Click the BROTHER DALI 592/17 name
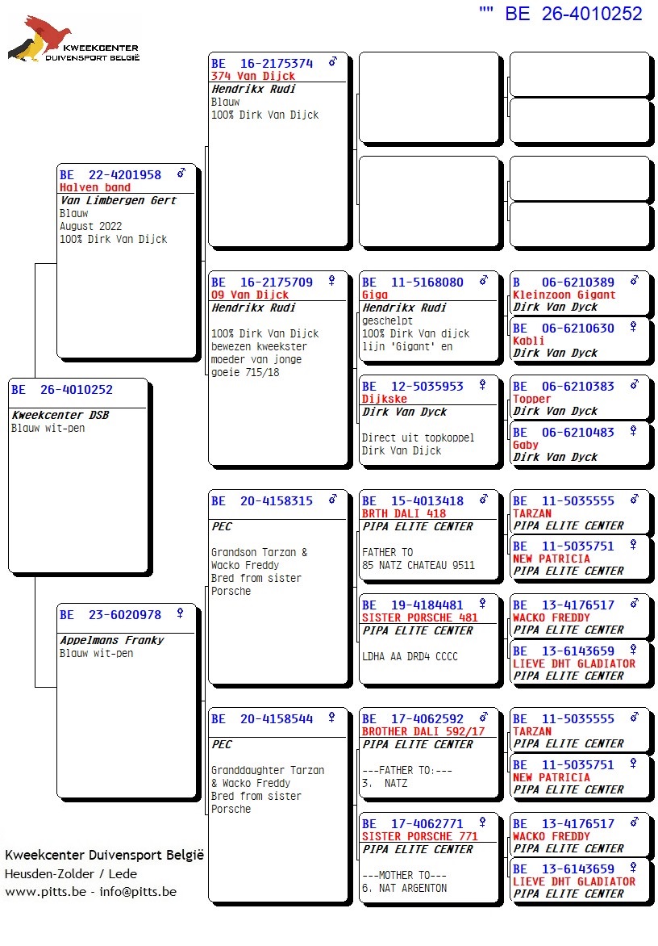 point(423,731)
